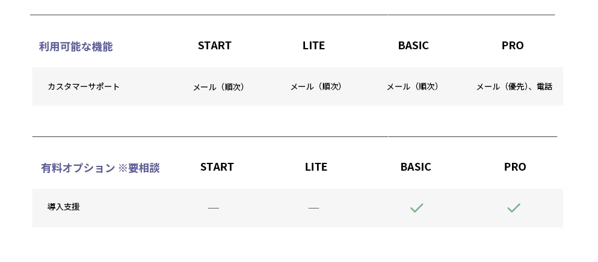
Task: Select the 有料オプション ※要相談 heading
Action: pyautogui.click(x=100, y=168)
